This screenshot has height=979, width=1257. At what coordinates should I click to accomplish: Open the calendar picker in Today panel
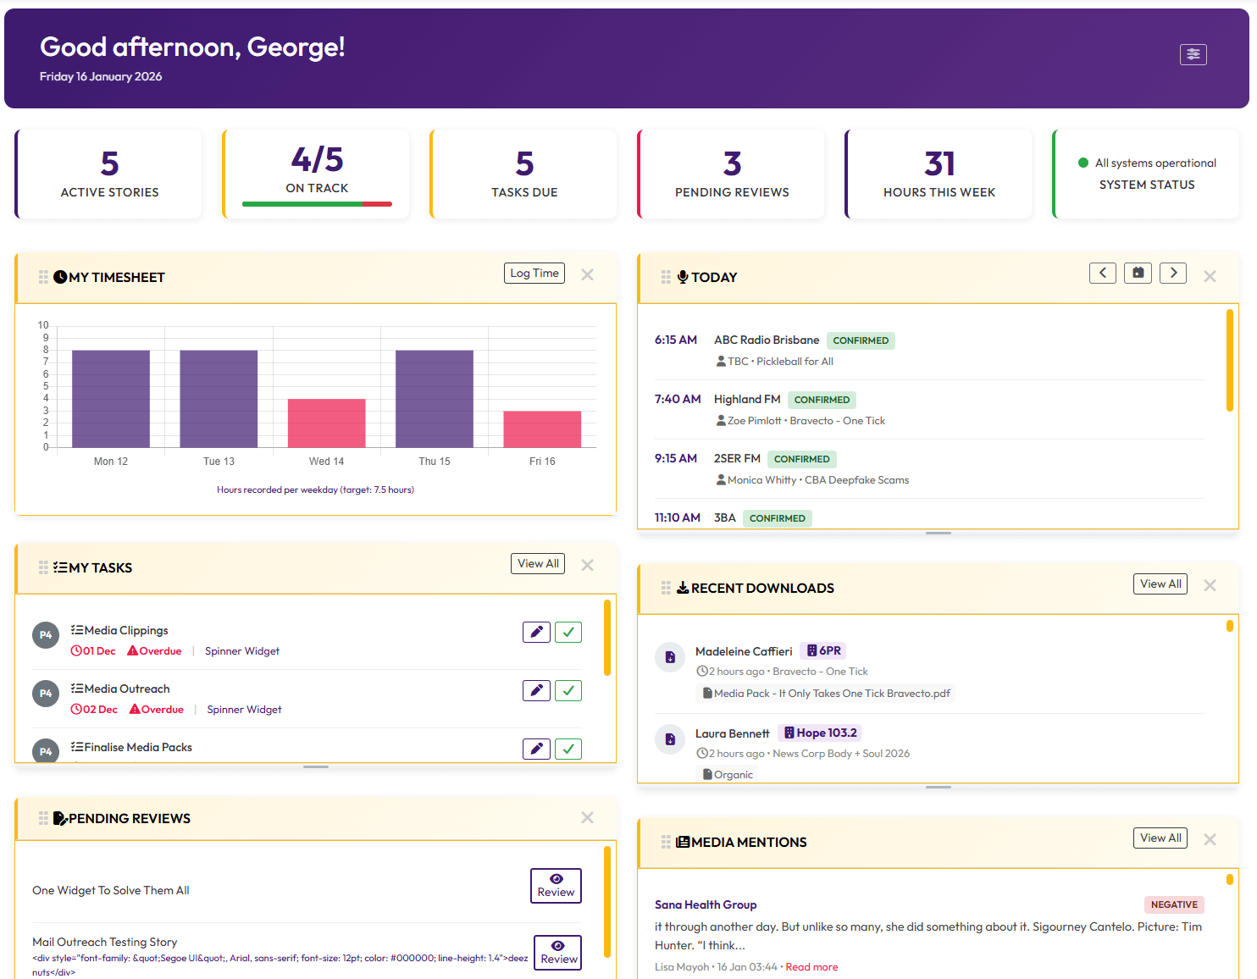point(1138,273)
